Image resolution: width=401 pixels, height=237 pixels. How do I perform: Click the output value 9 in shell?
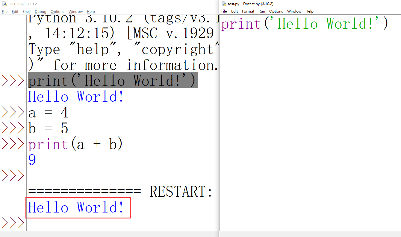point(32,160)
